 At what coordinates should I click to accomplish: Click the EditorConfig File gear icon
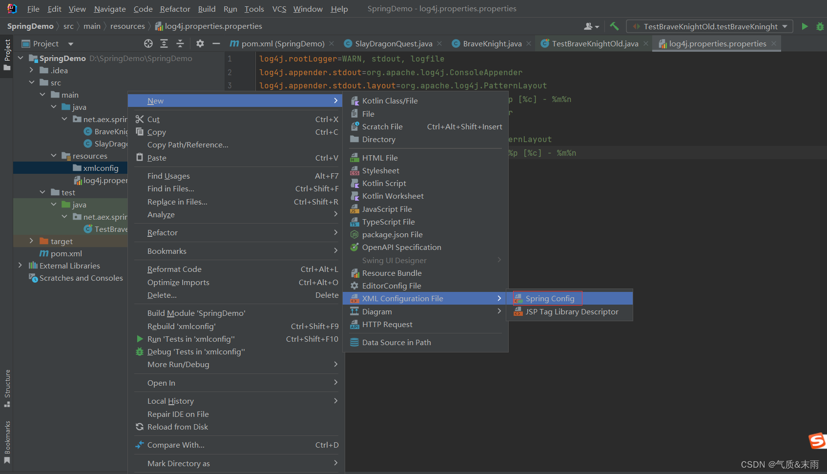(x=355, y=286)
